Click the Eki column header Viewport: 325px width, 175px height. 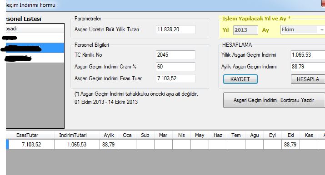[x=290, y=135]
